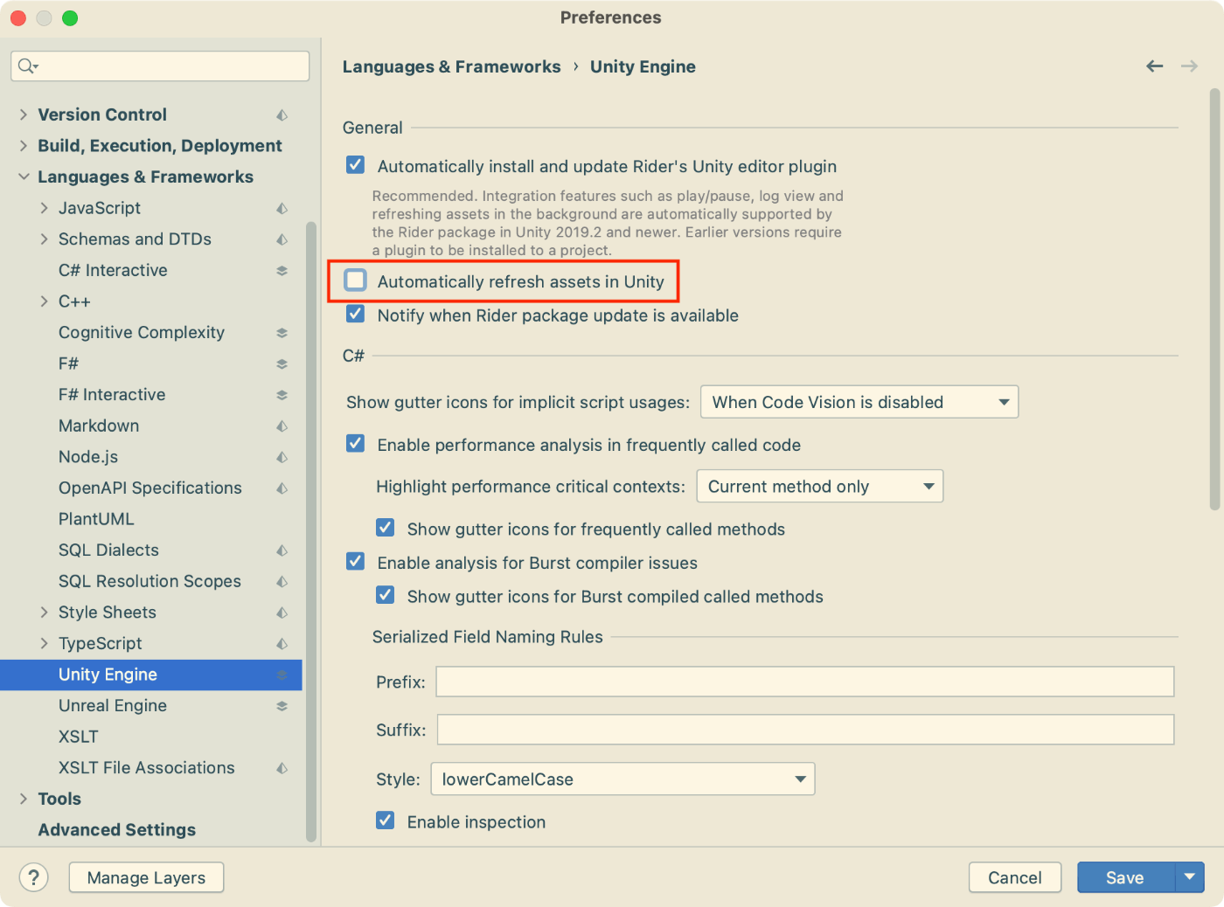Click layers icon beside Cognitive Complexity
This screenshot has height=907, width=1224.
pos(282,333)
